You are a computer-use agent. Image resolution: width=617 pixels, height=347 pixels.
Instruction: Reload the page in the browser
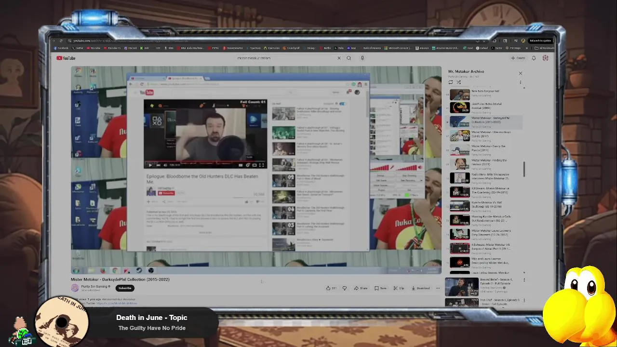pyautogui.click(x=61, y=40)
